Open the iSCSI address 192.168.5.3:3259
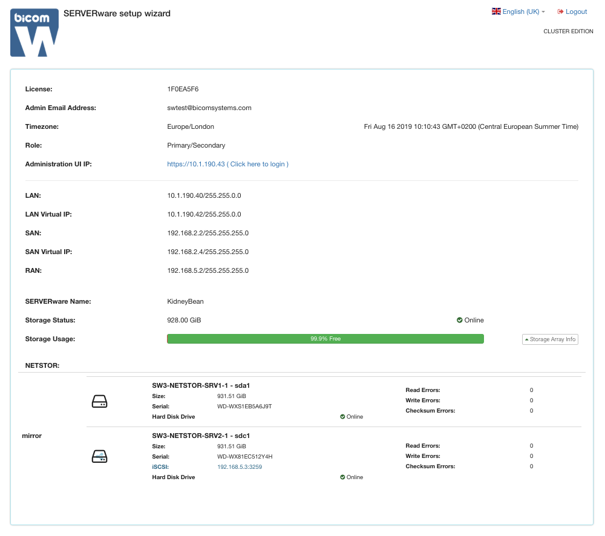This screenshot has height=536, width=605. coord(240,467)
